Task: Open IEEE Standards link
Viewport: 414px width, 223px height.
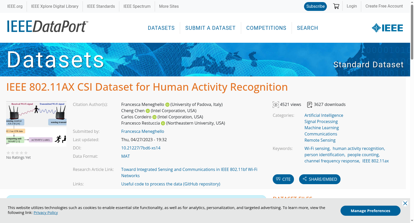Action: [x=101, y=6]
